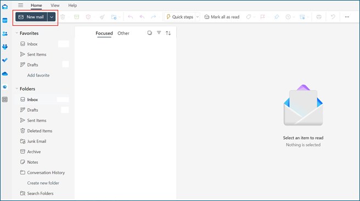This screenshot has height=201, width=360.
Task: Switch to the View tab
Action: point(55,5)
